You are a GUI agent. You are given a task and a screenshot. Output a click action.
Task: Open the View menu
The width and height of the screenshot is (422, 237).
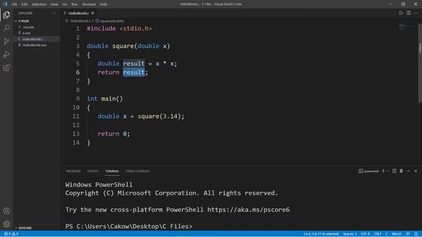[54, 5]
